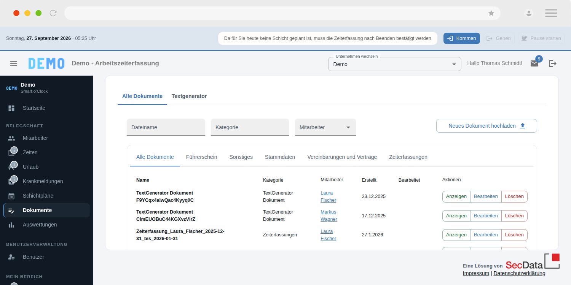
Task: Click the Mitarbeiter people icon in sidebar
Action: [x=11, y=138]
